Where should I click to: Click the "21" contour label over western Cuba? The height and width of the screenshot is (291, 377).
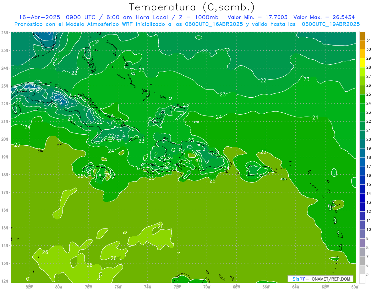[x=41, y=102]
